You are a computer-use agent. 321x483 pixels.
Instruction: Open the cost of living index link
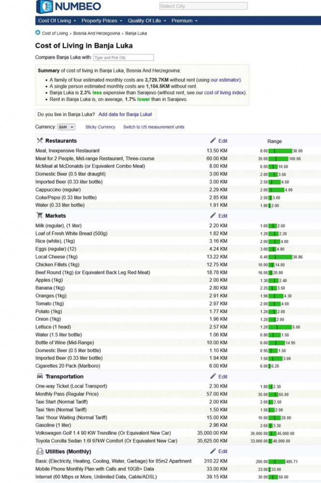pyautogui.click(x=224, y=92)
